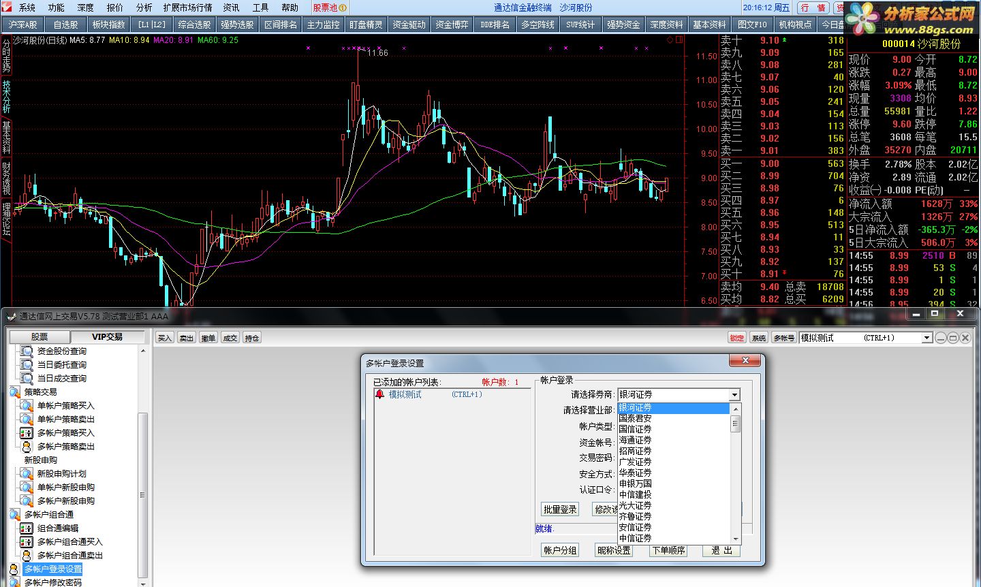Click the 多帐户策略买入 panel icon

(27, 433)
